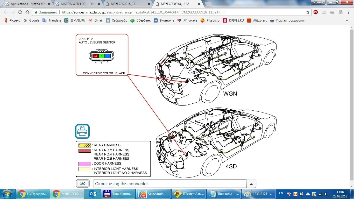
Task: Open the Хабрахабр bookmark
Action: (x=116, y=20)
